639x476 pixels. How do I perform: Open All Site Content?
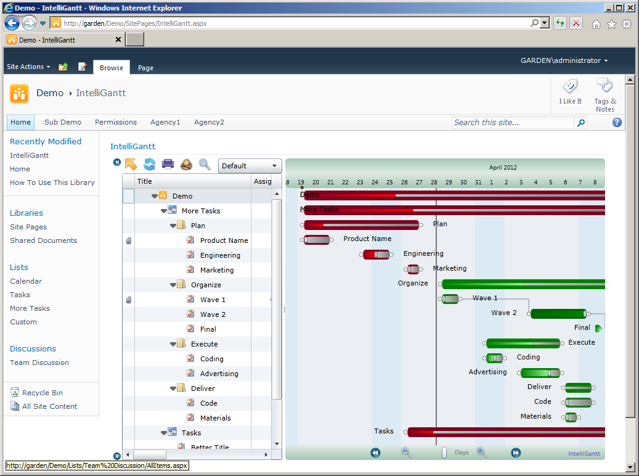pyautogui.click(x=49, y=406)
